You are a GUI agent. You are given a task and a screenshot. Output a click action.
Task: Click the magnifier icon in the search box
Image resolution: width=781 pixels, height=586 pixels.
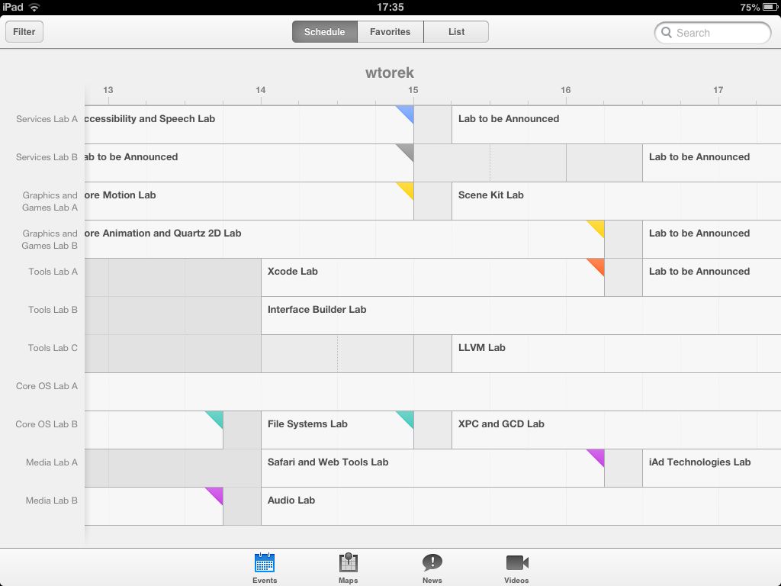[x=667, y=33]
